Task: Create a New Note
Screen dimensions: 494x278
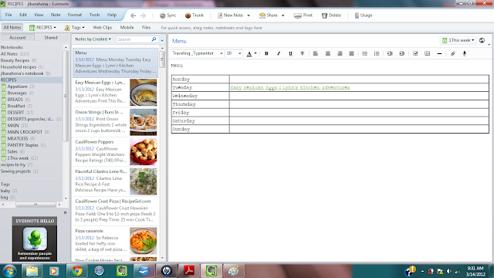Action: point(230,15)
